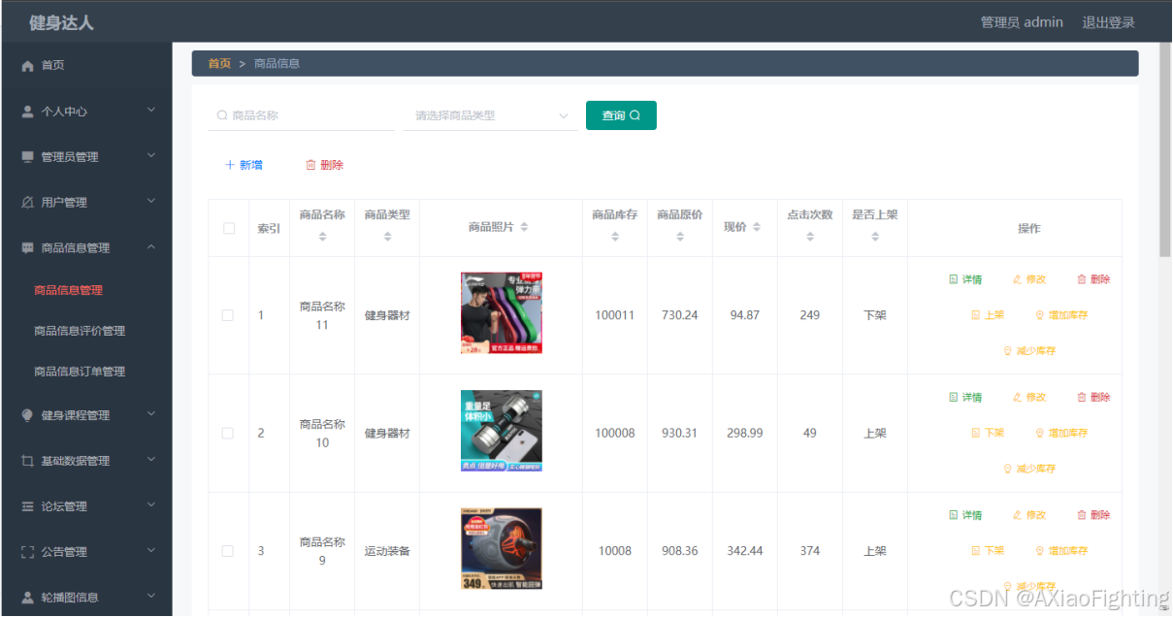
Task: Click the home icon beside 首页 in sidebar
Action: tap(28, 66)
